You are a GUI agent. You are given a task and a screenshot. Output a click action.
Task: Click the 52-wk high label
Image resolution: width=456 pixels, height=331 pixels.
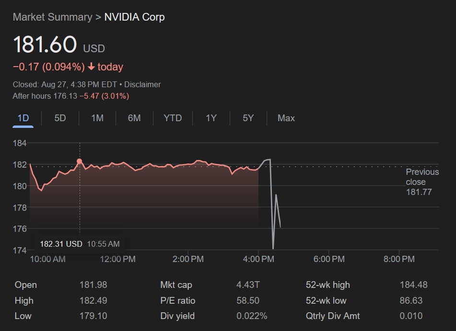click(x=328, y=285)
